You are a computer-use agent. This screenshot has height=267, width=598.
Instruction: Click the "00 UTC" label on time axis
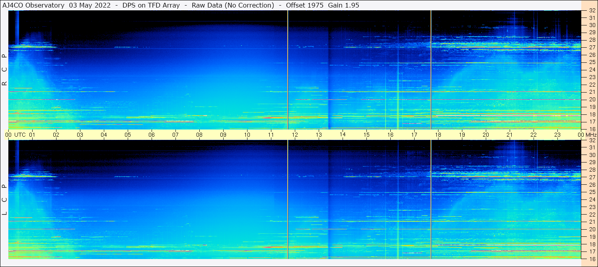(x=16, y=135)
